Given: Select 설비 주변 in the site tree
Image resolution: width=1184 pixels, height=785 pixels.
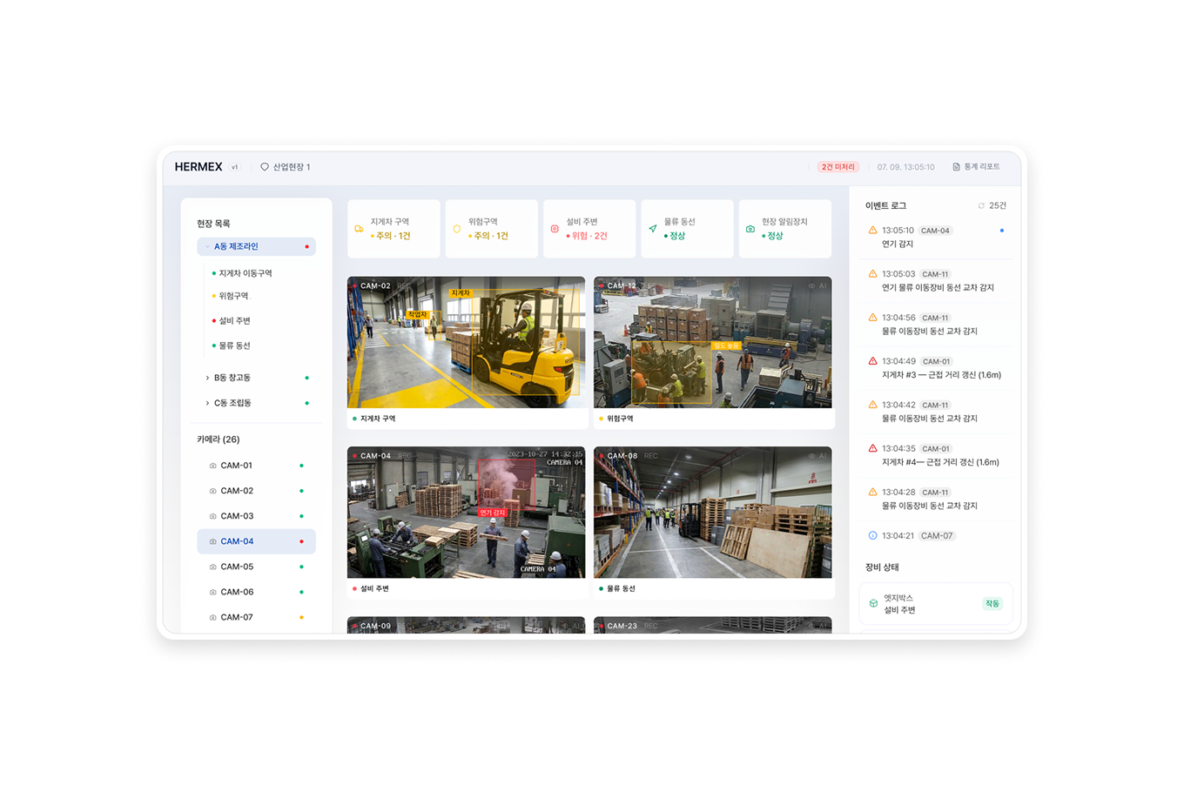Looking at the screenshot, I should click(x=234, y=321).
